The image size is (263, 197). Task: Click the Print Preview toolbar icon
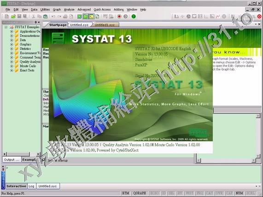71,17
